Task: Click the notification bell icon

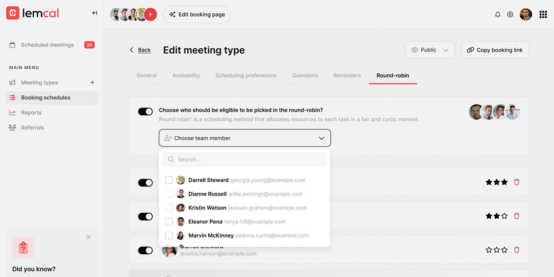Action: tap(497, 14)
